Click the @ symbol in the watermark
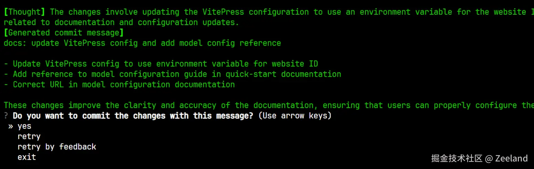The image size is (534, 169). (489, 158)
